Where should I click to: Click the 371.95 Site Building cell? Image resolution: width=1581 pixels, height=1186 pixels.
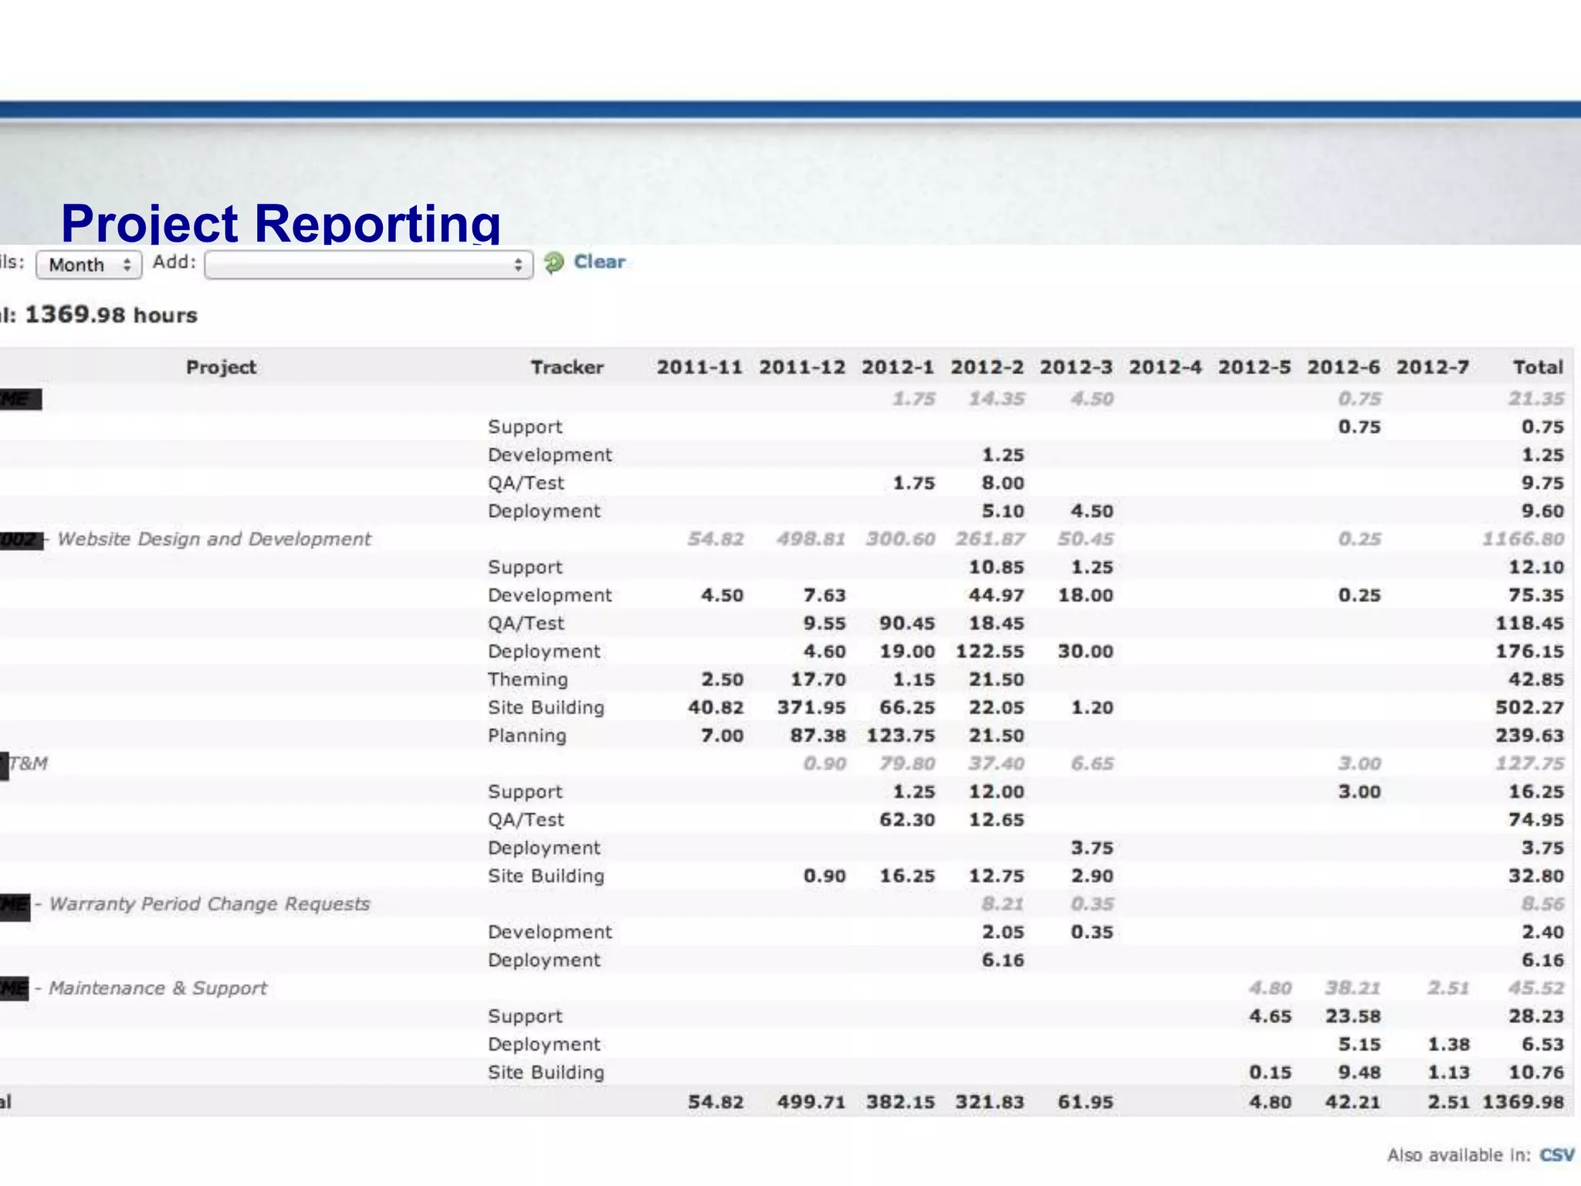coord(811,707)
